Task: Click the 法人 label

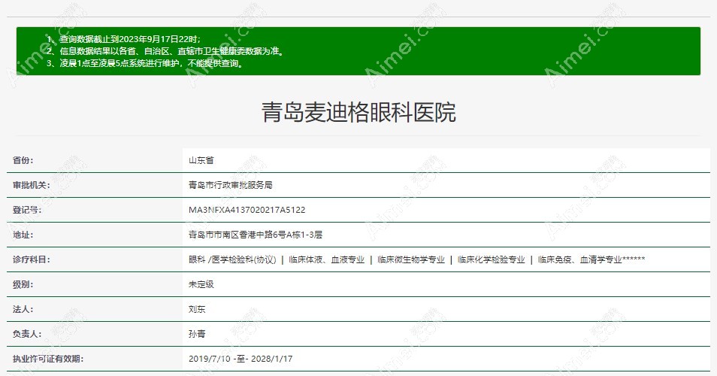Action: [23, 309]
